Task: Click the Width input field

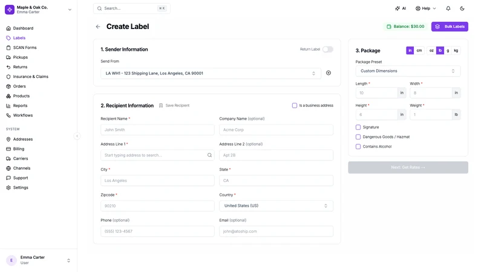Action: [431, 93]
